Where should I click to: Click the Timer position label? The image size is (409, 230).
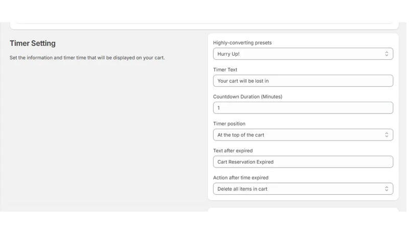click(229, 124)
